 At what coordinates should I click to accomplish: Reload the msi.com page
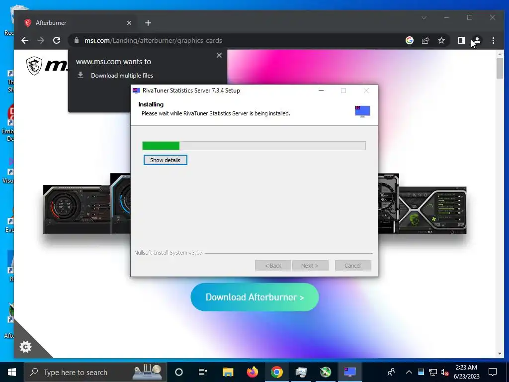coord(57,40)
